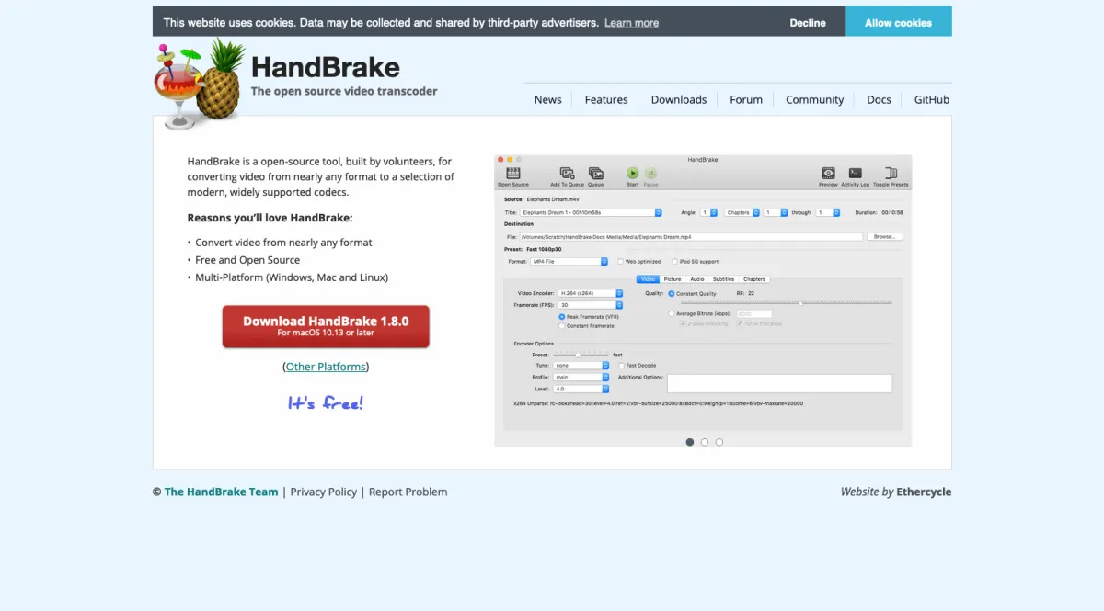Open The HandBrake Team footer link

click(221, 492)
